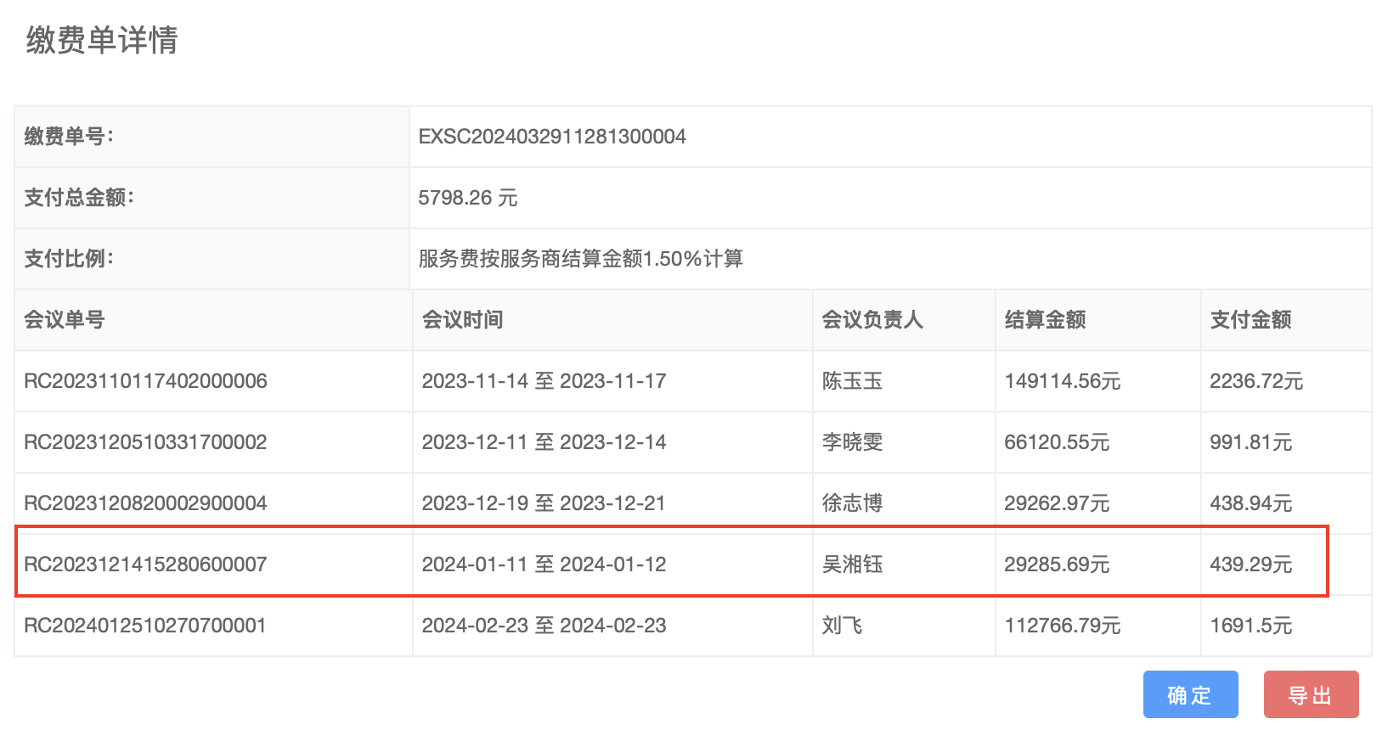This screenshot has width=1388, height=747.
Task: Select meeting number RC2023120510331700002
Action: tap(145, 442)
